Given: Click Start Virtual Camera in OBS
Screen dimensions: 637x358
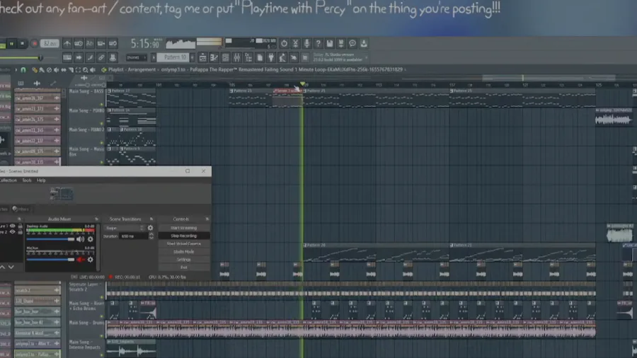Looking at the screenshot, I should [x=183, y=244].
